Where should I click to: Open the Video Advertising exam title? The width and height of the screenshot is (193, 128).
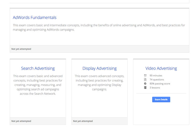(161, 68)
